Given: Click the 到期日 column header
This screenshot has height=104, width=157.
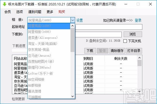Looking at the screenshot, I should [x=88, y=58].
